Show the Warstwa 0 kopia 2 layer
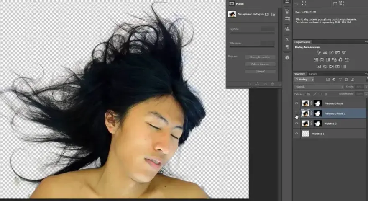 [296, 113]
